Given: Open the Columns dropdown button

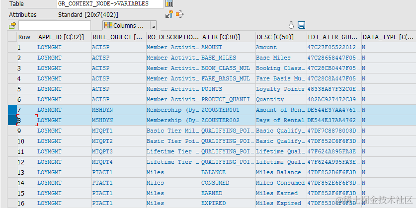Looking at the screenshot, I should point(129,25).
